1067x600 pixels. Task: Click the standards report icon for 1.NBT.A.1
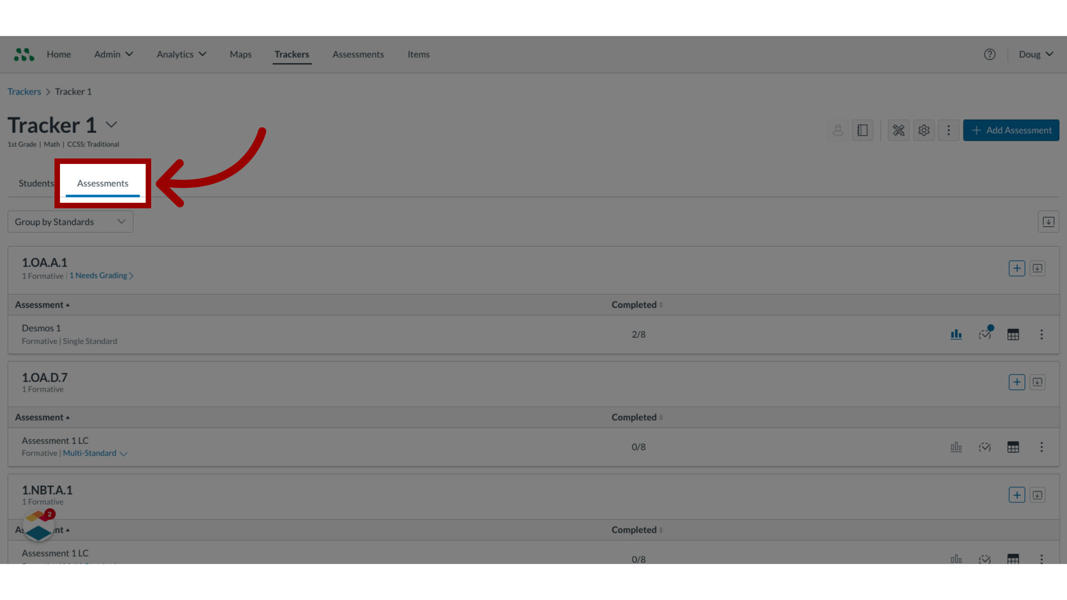click(1038, 494)
